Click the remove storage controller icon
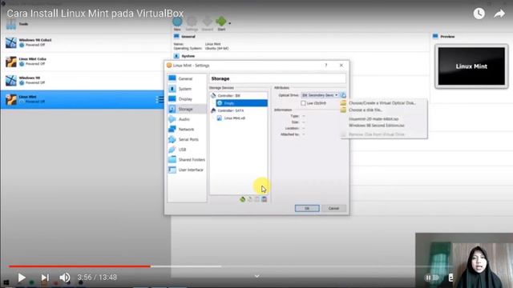This screenshot has width=513, height=288. click(249, 199)
